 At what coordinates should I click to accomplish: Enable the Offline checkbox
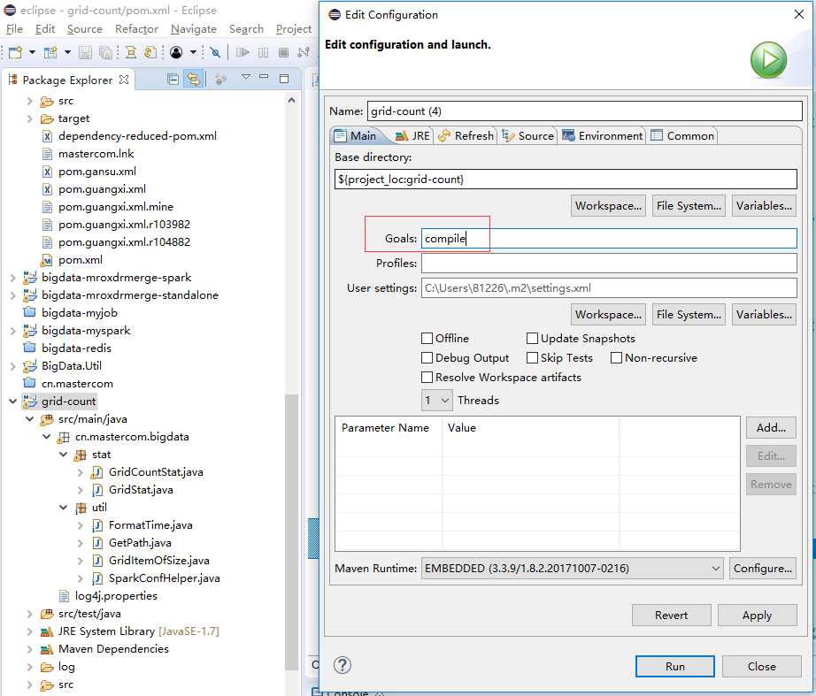[x=427, y=338]
